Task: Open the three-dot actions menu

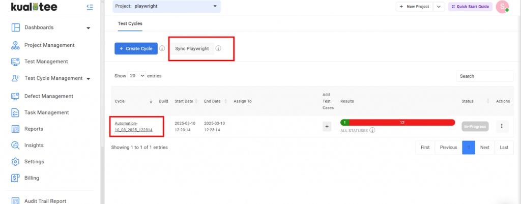Action: point(502,126)
